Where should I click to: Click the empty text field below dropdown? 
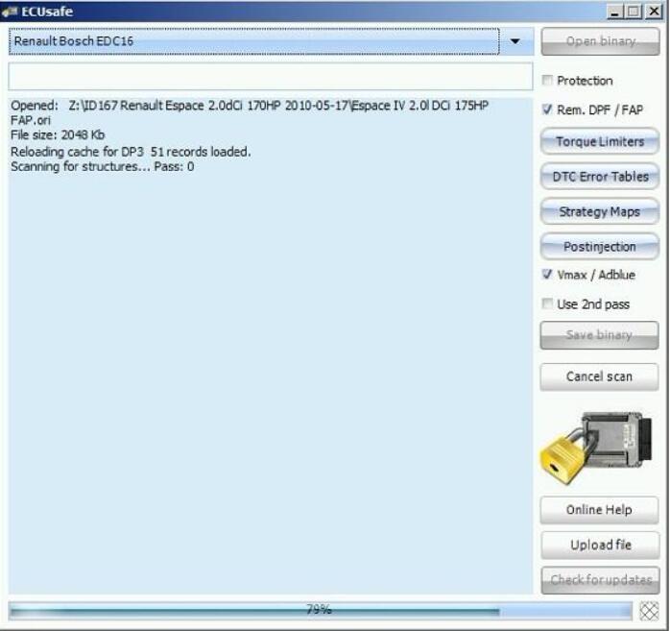pyautogui.click(x=271, y=77)
